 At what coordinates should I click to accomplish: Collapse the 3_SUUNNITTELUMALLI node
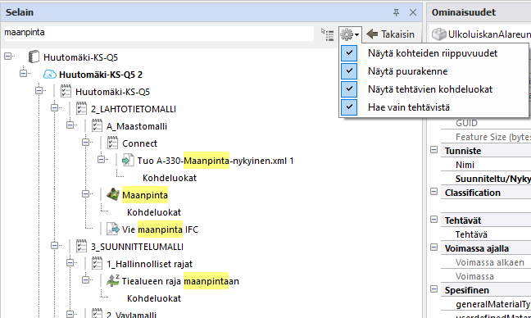click(x=54, y=246)
